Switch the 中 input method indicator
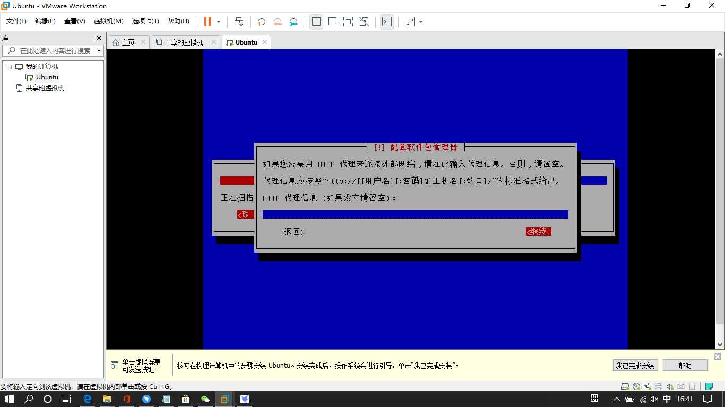The width and height of the screenshot is (725, 407). 667,399
